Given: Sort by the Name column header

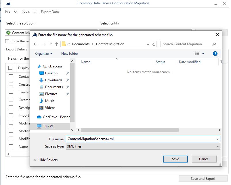Looking at the screenshot, I should tap(85, 62).
